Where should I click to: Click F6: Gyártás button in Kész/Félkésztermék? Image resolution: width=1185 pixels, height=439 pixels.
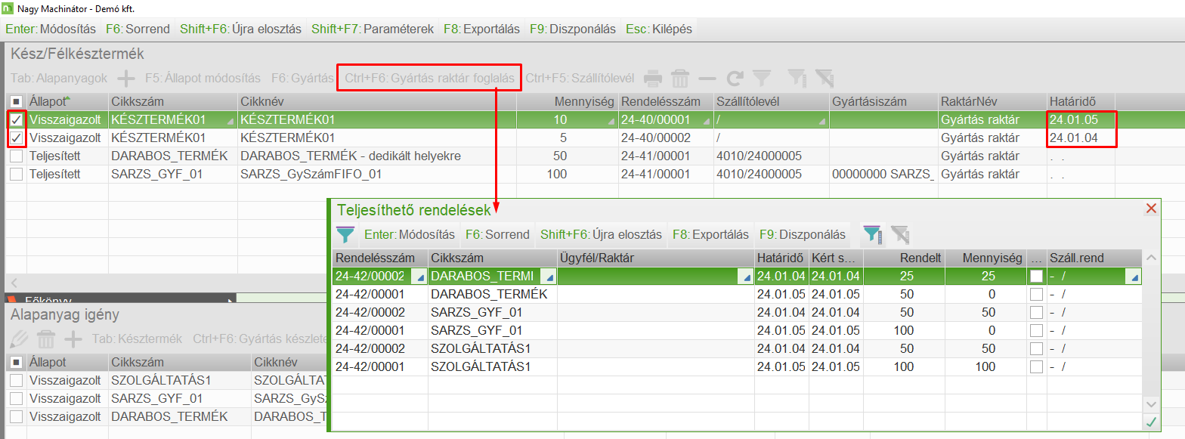click(x=302, y=78)
